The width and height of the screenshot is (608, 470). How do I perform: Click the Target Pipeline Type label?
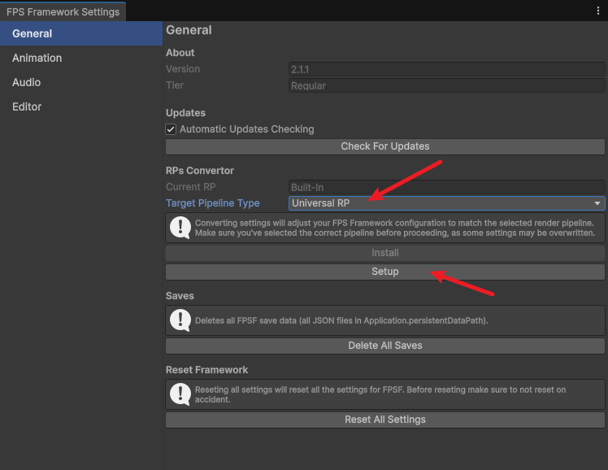coord(212,203)
